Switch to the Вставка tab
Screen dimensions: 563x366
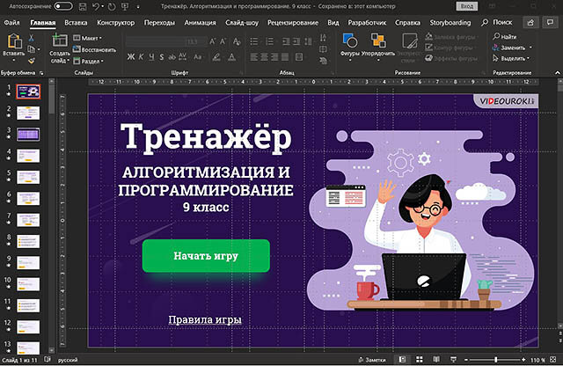click(76, 23)
